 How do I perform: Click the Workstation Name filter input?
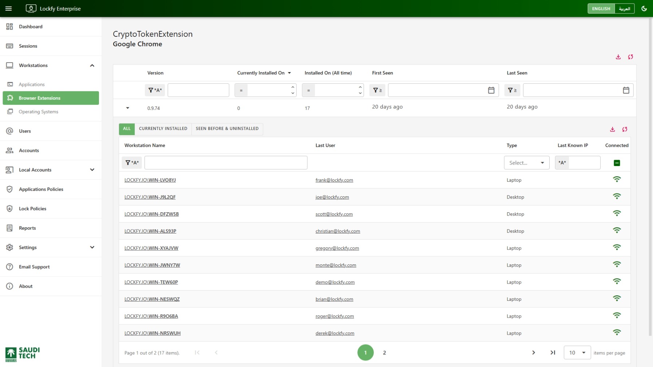pyautogui.click(x=226, y=163)
